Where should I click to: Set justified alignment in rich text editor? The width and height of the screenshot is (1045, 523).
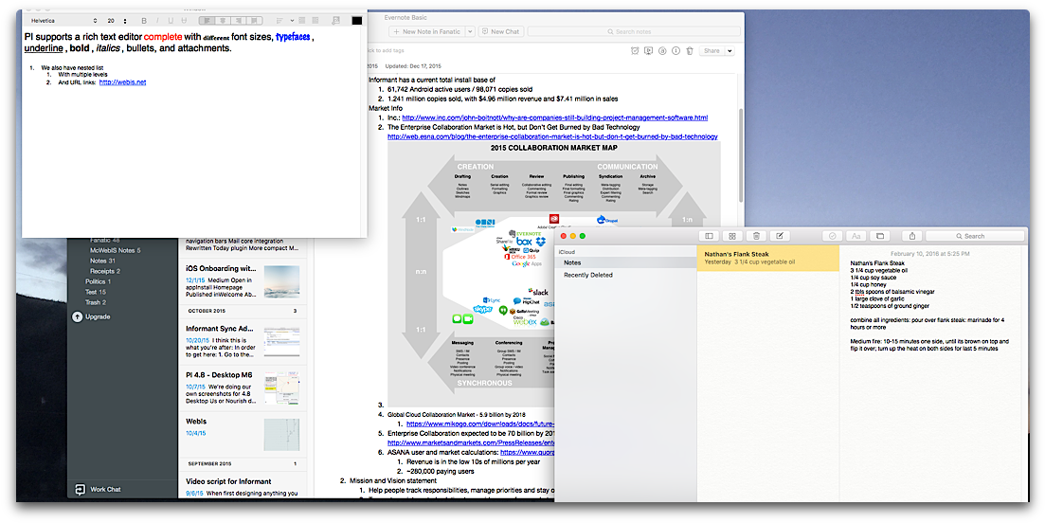pyautogui.click(x=254, y=21)
